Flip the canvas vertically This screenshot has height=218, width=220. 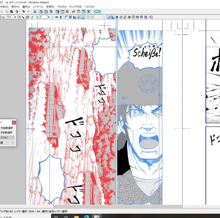click(61, 17)
